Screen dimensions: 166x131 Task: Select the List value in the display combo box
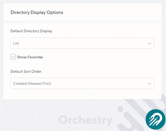pyautogui.click(x=16, y=43)
